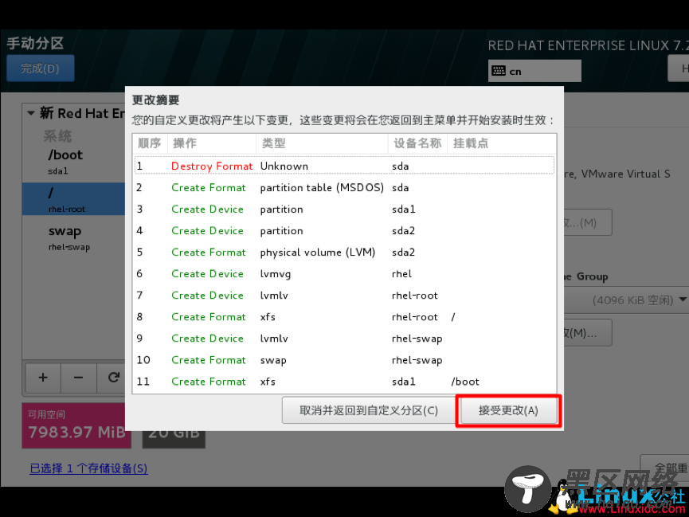
Task: Click the Accept Changes 接受更改(A) button
Action: pyautogui.click(x=508, y=410)
